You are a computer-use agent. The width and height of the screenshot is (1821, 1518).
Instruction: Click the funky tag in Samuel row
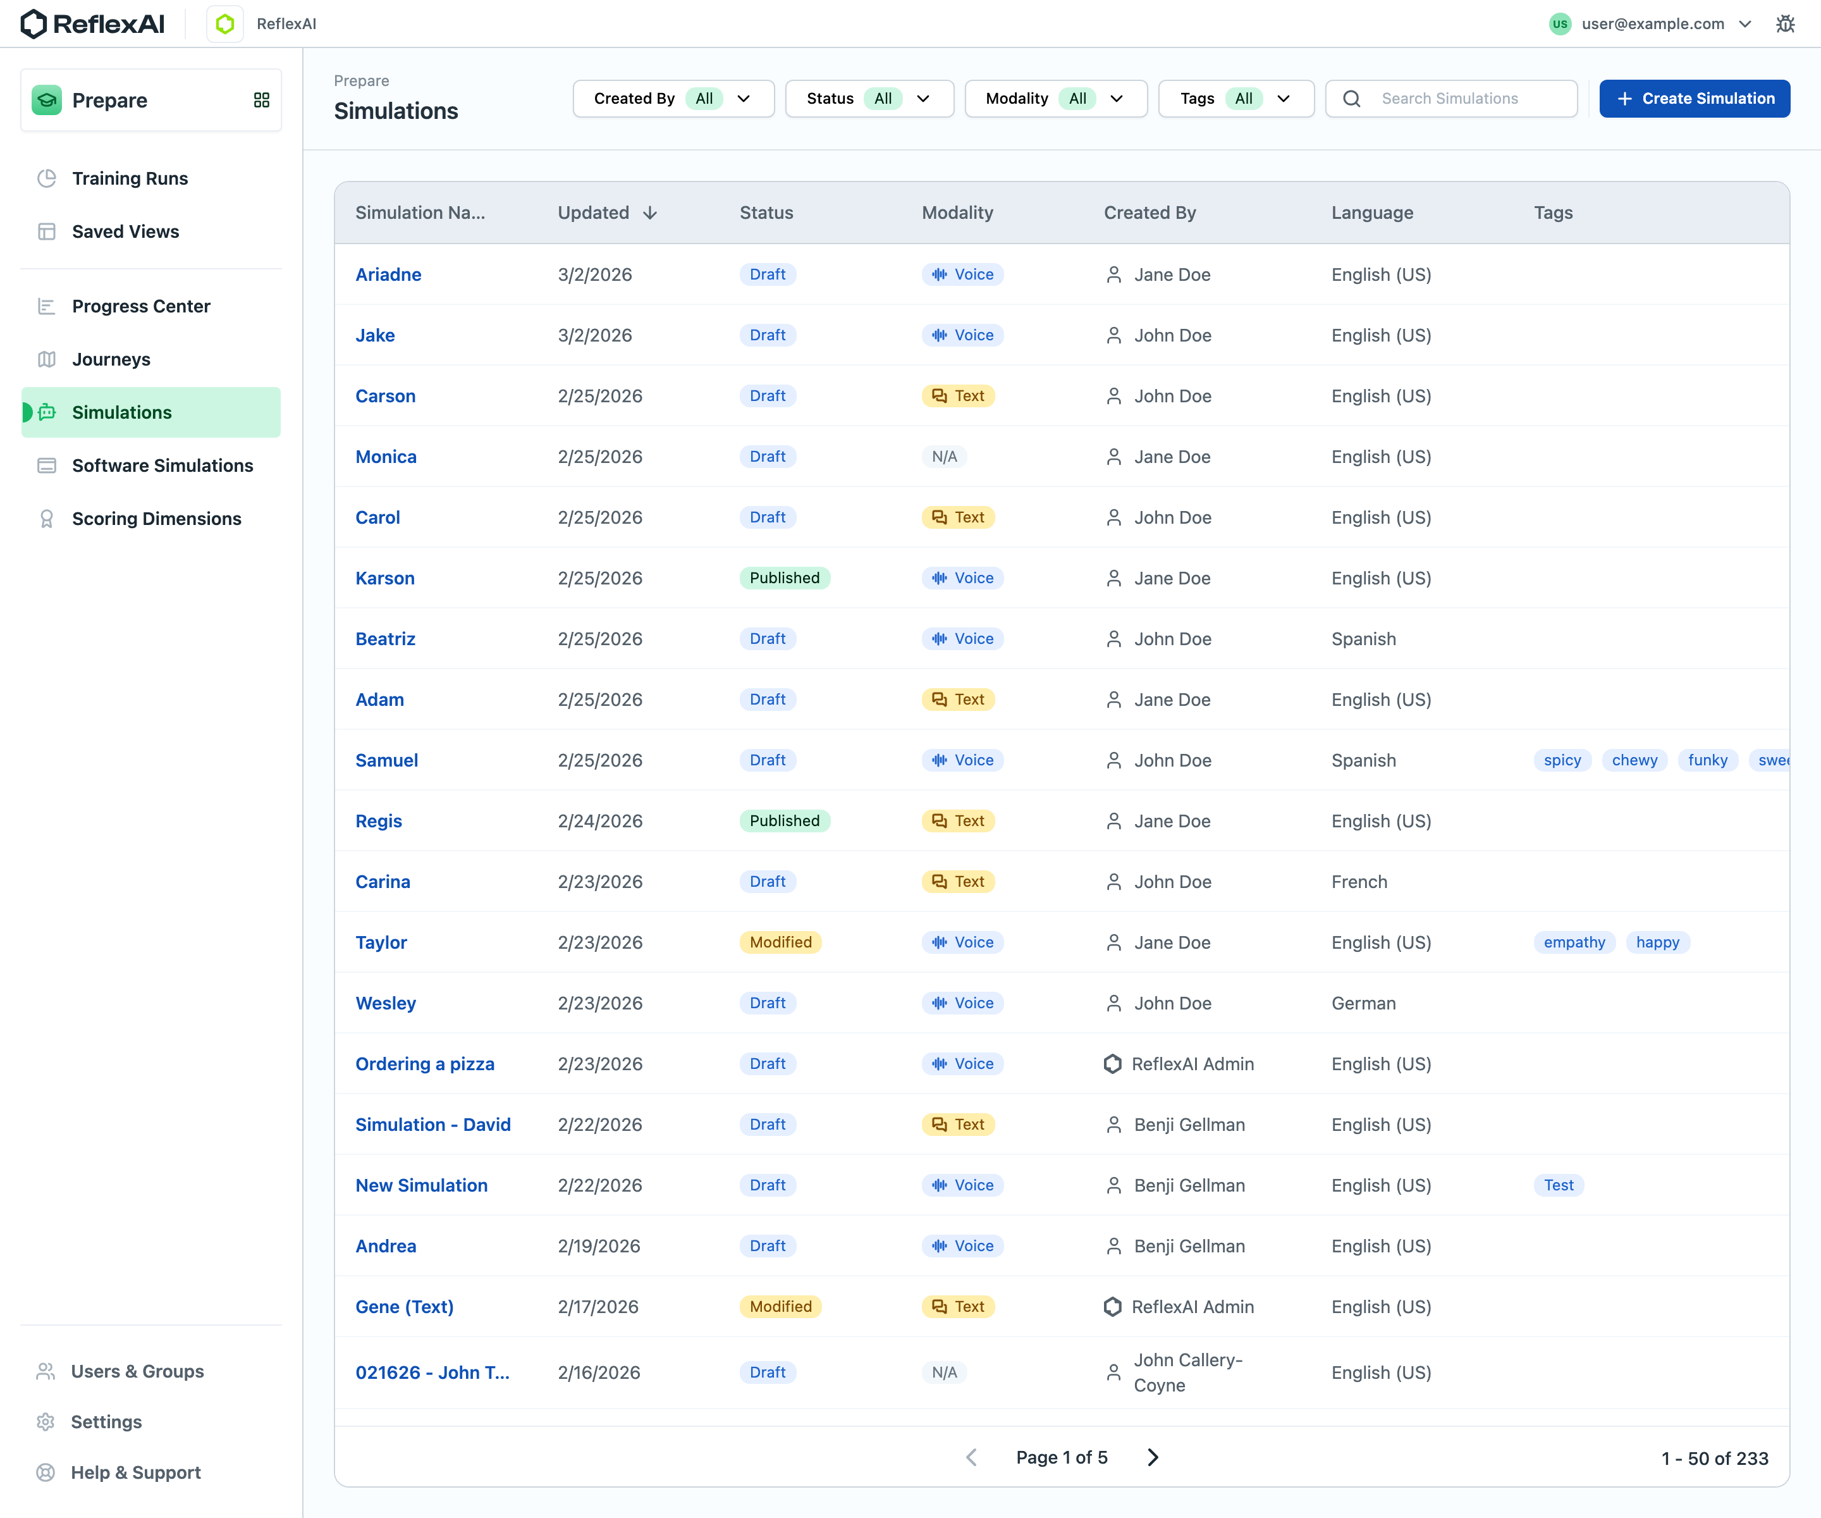point(1708,761)
